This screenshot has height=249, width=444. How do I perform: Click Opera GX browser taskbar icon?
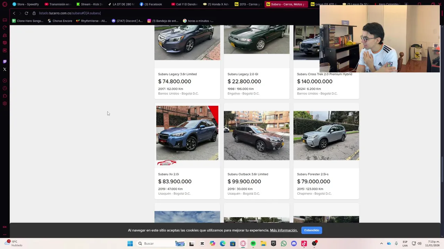243,243
